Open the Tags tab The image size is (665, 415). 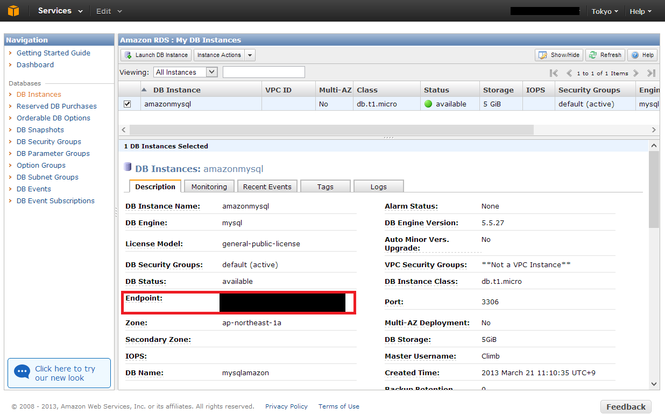(x=326, y=187)
